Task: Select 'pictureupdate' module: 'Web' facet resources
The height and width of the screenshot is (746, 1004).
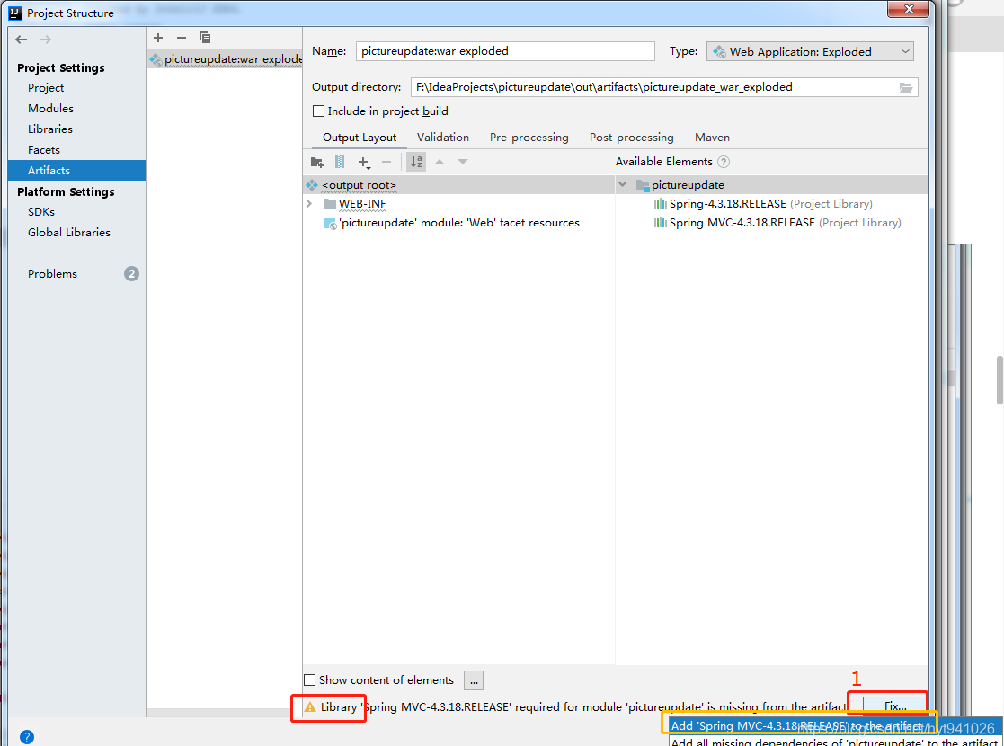Action: tap(458, 223)
